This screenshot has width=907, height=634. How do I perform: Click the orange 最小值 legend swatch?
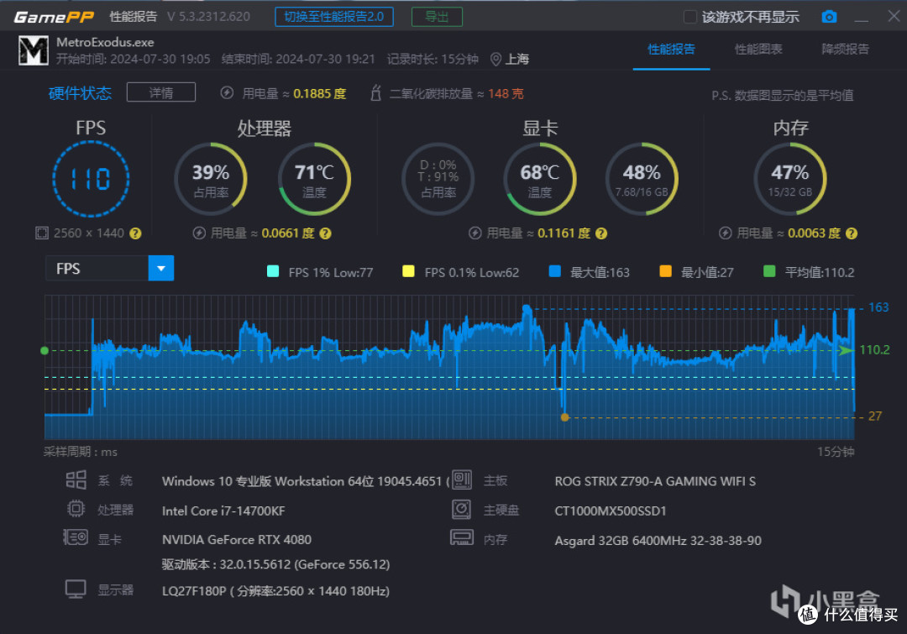666,271
